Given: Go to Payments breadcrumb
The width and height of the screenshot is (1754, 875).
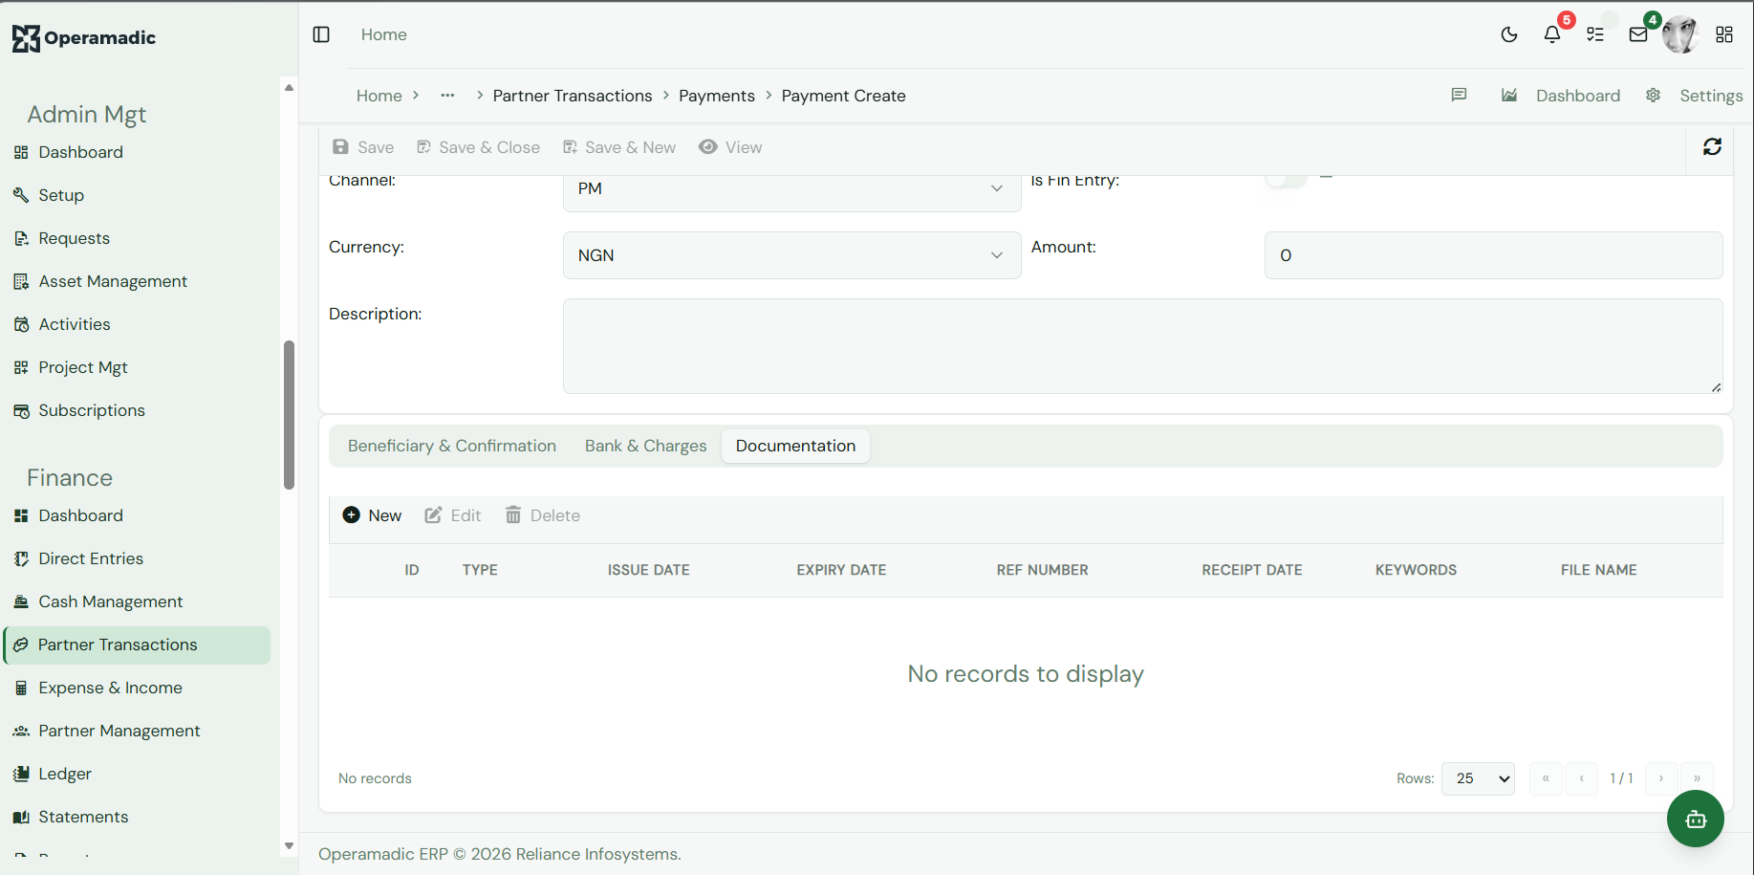Looking at the screenshot, I should click(717, 96).
